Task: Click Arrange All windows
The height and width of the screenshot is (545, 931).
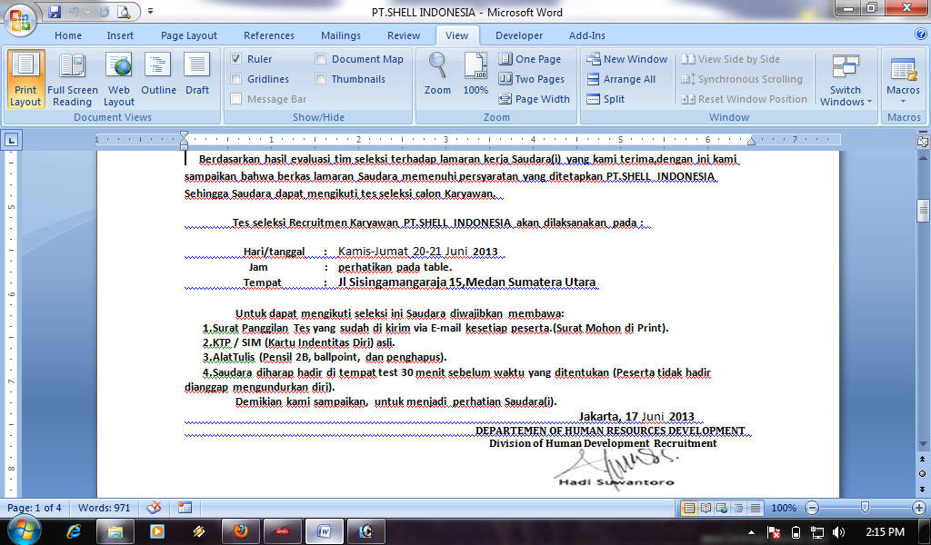Action: click(621, 79)
